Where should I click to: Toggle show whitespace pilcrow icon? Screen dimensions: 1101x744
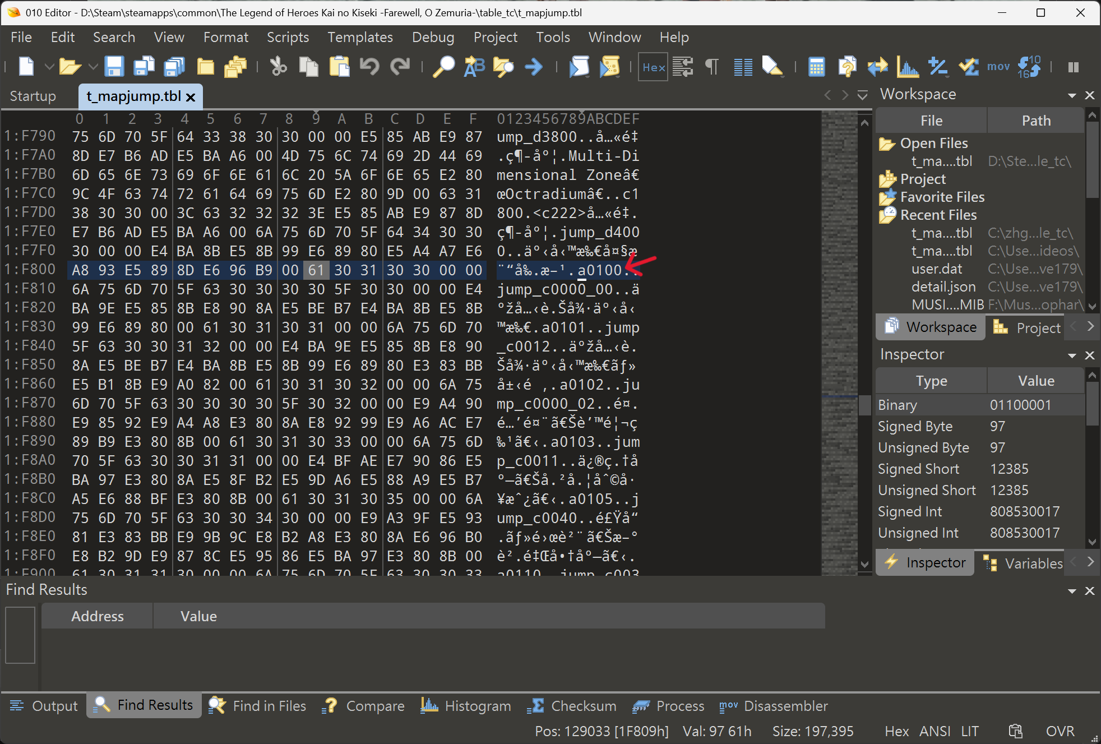coord(712,67)
